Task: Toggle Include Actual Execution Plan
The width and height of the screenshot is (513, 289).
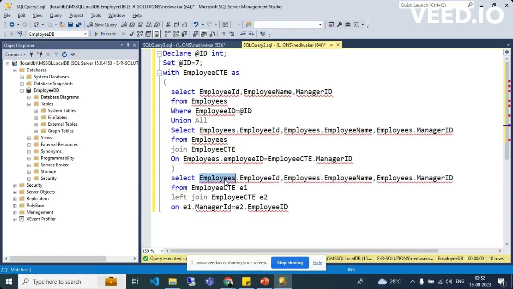Action: tap(168, 34)
